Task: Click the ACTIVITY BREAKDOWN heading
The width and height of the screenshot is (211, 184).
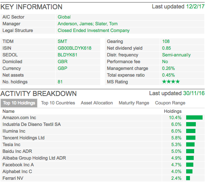Action: 38,93
